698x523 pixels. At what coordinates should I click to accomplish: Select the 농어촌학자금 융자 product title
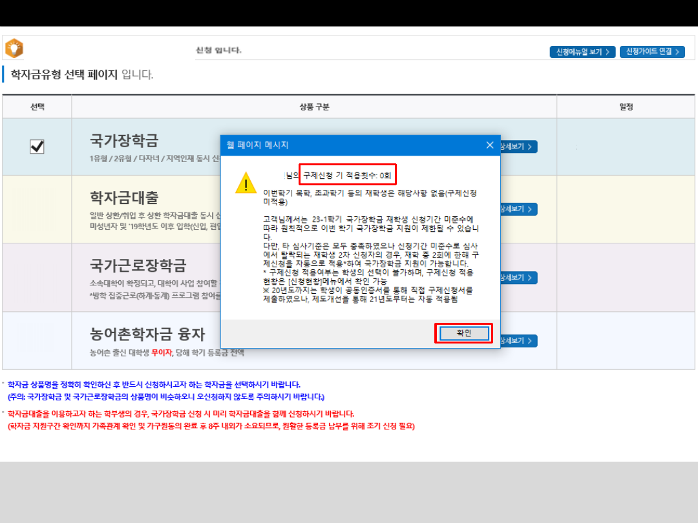pos(147,334)
